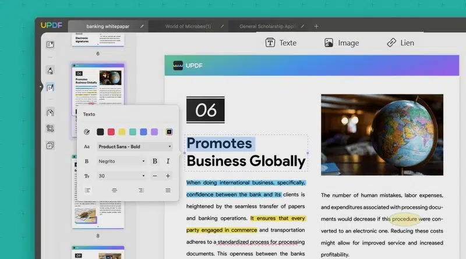
Task: Select the highlighted page 06 thumbnail
Action: [x=98, y=84]
